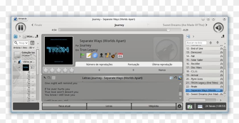The width and height of the screenshot is (239, 123).
Task: Click the mp3 file type icon
Action: pyautogui.click(x=108, y=55)
